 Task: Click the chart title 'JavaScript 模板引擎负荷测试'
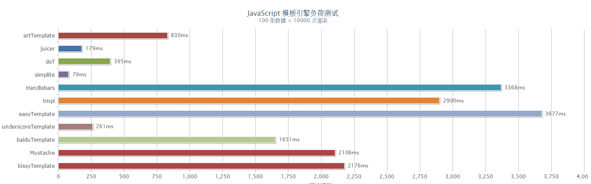pos(292,13)
